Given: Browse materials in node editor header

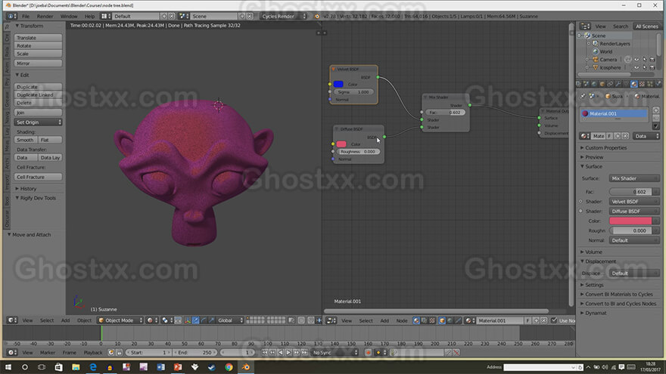Looking at the screenshot, I should pyautogui.click(x=469, y=320).
